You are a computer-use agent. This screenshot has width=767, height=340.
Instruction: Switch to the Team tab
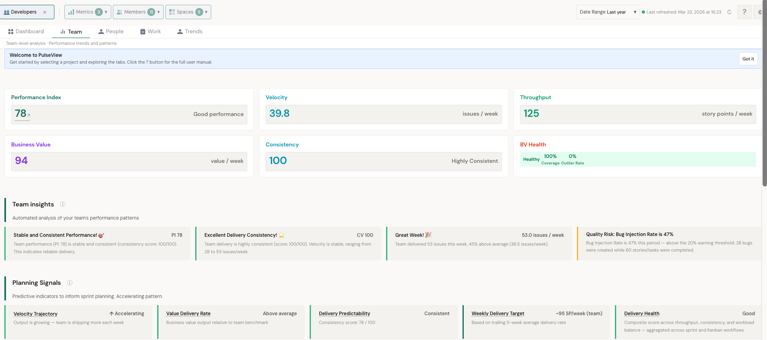pyautogui.click(x=71, y=32)
